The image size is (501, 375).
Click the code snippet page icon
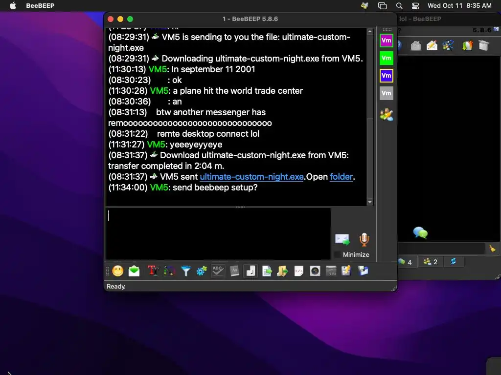[299, 271]
